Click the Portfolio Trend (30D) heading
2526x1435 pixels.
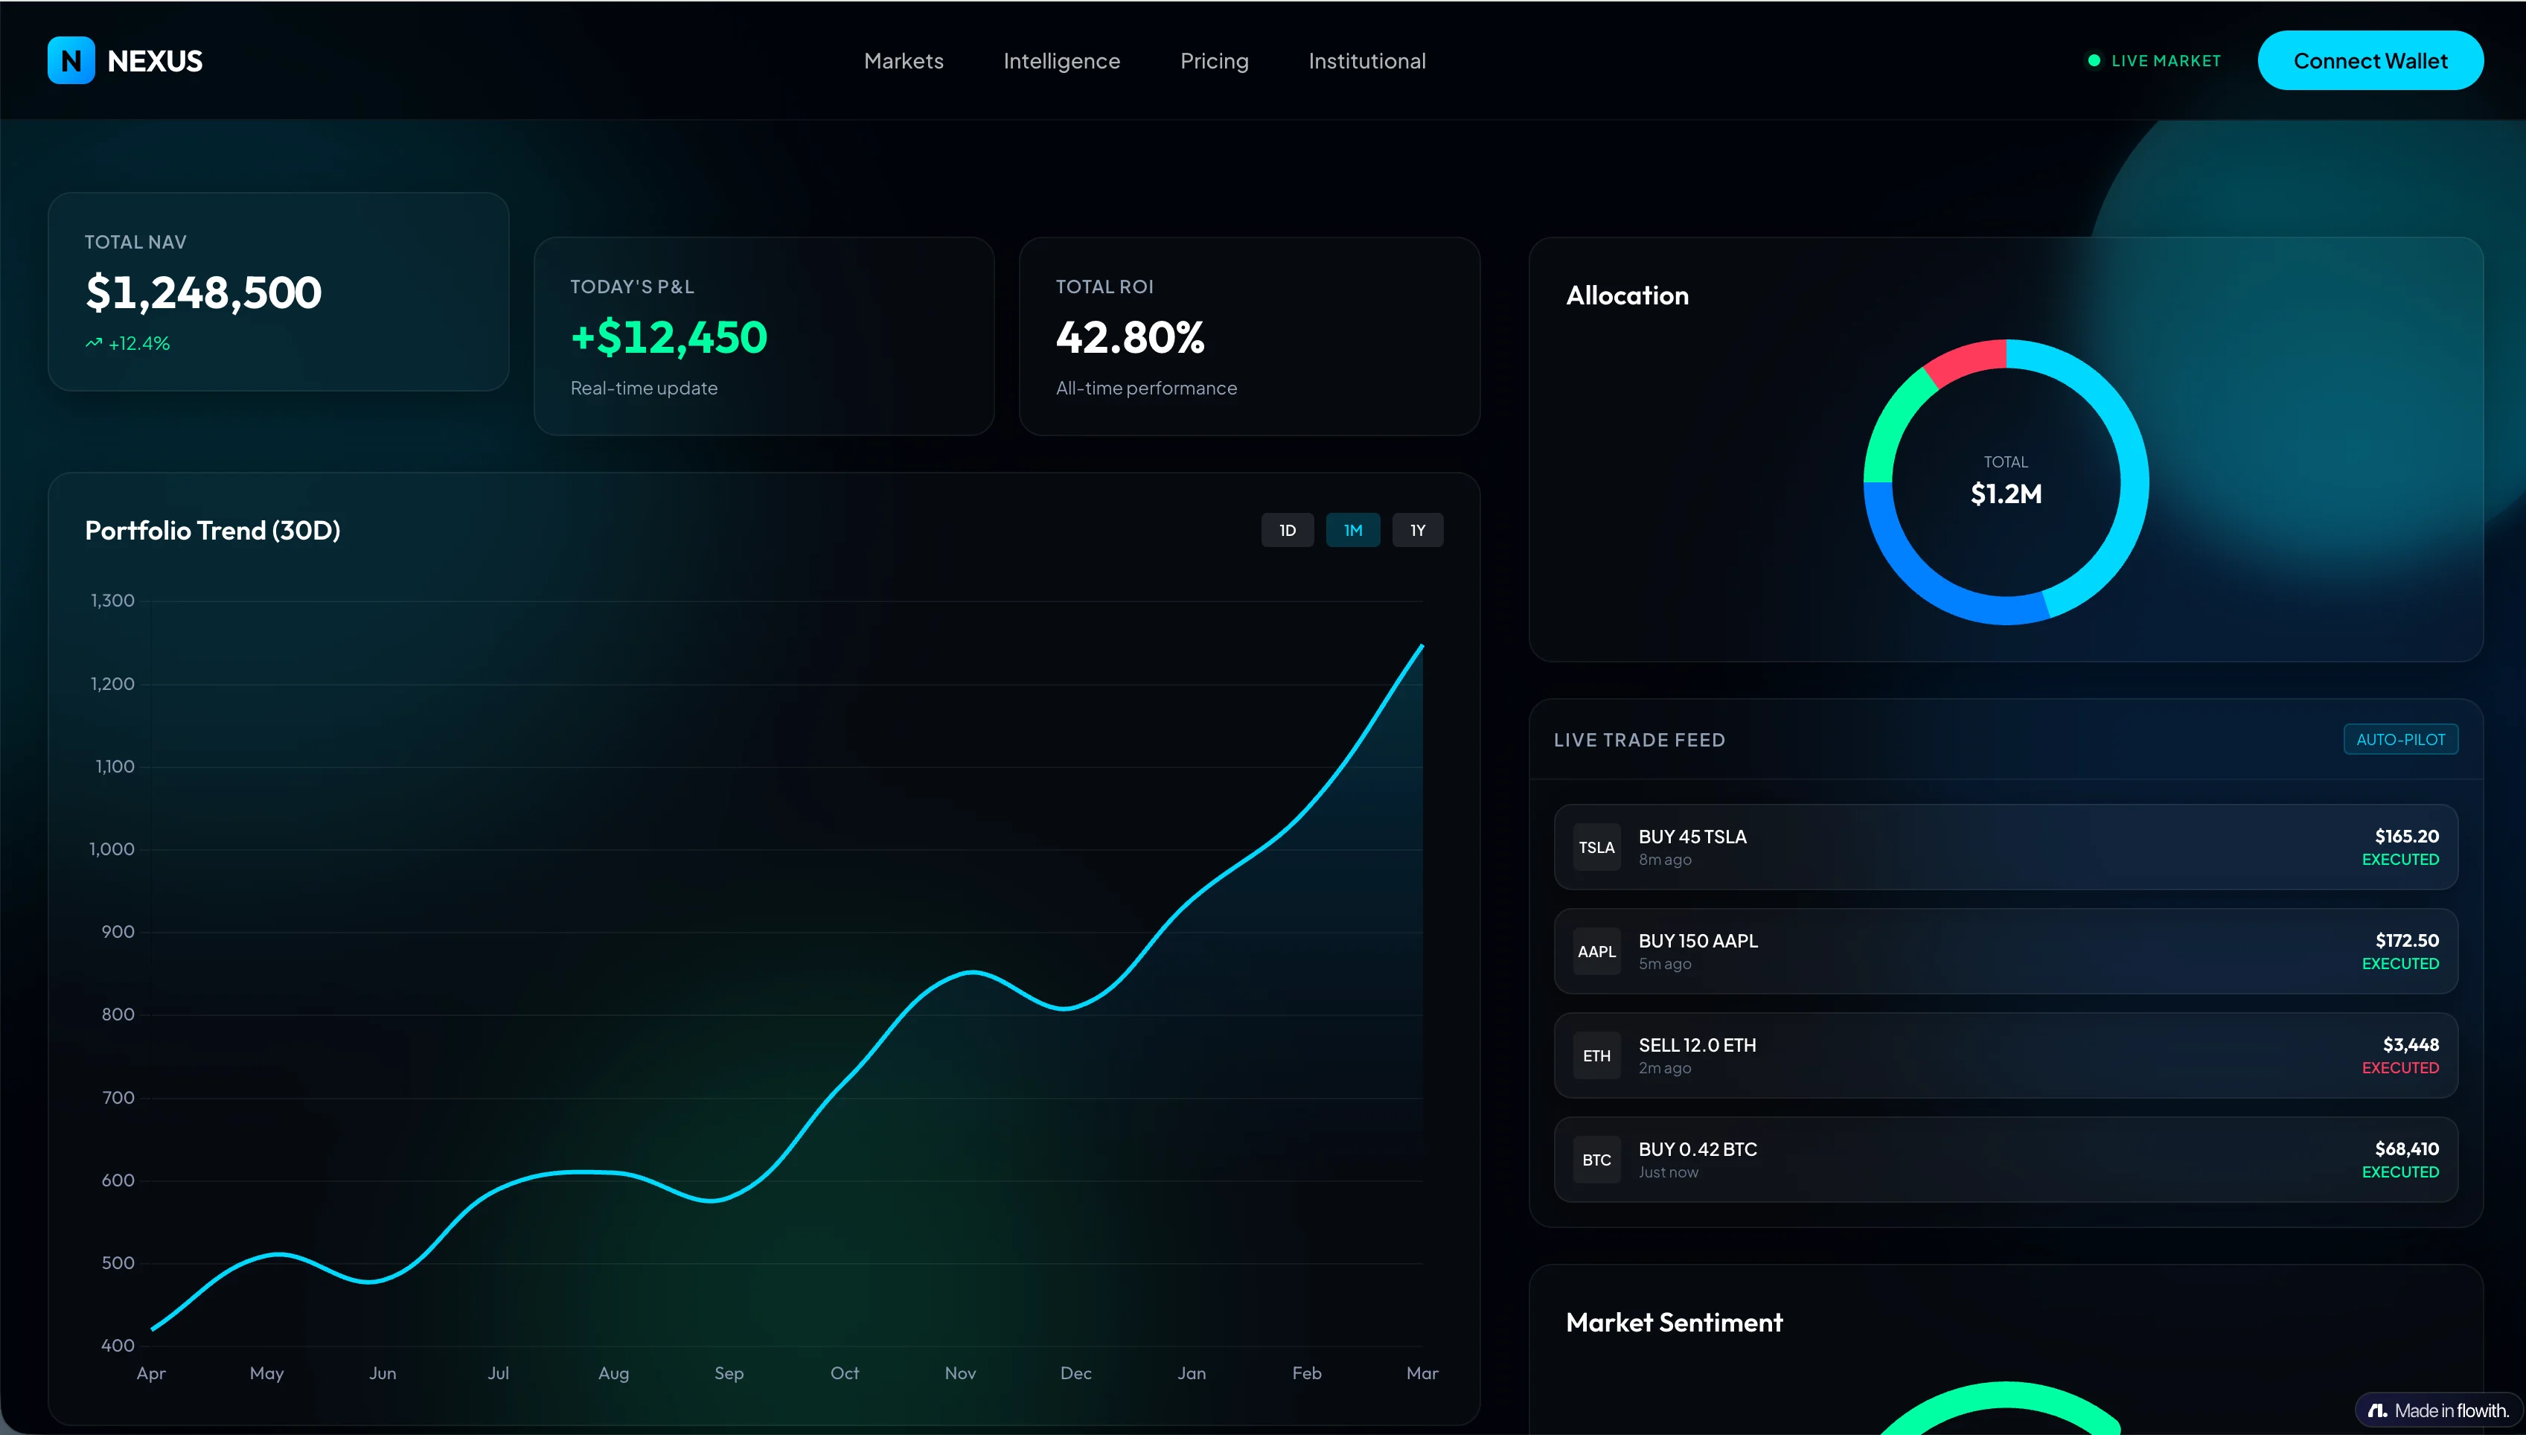[213, 530]
